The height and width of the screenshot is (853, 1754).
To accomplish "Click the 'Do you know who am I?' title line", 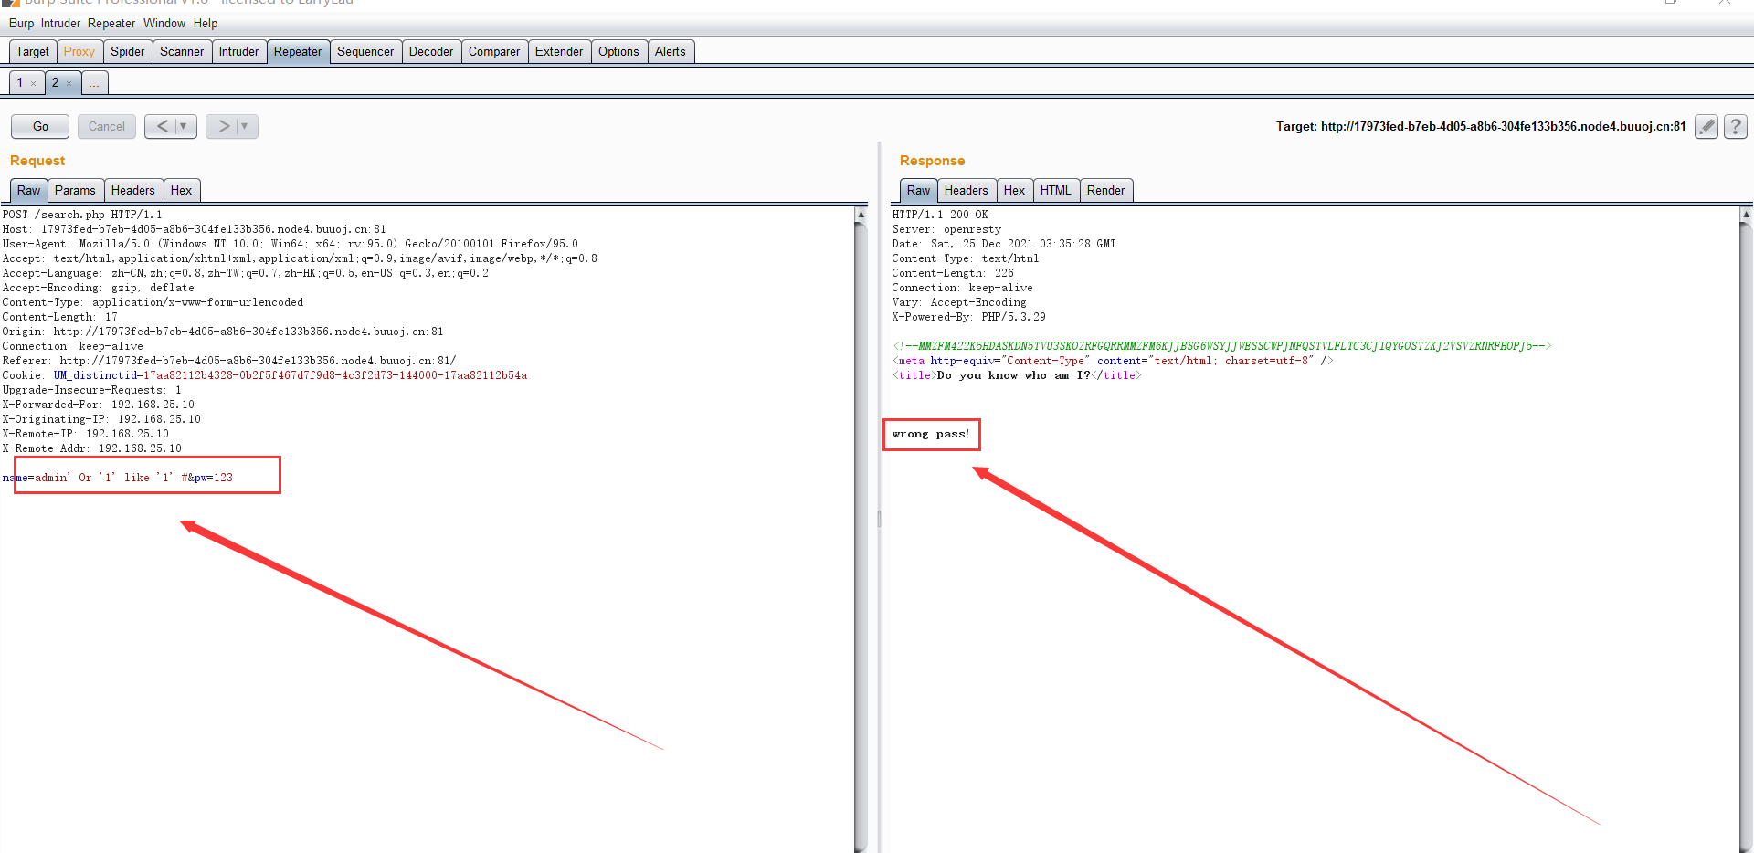I will [1017, 375].
